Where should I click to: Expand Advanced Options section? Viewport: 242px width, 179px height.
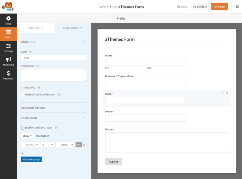pos(54,107)
